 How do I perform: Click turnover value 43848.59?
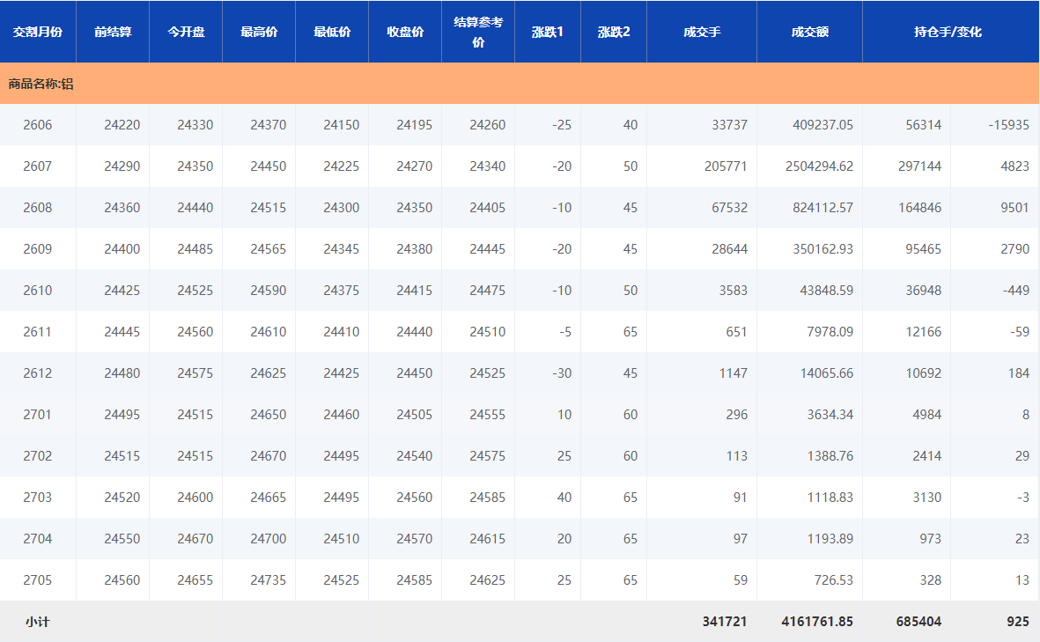[x=826, y=291]
